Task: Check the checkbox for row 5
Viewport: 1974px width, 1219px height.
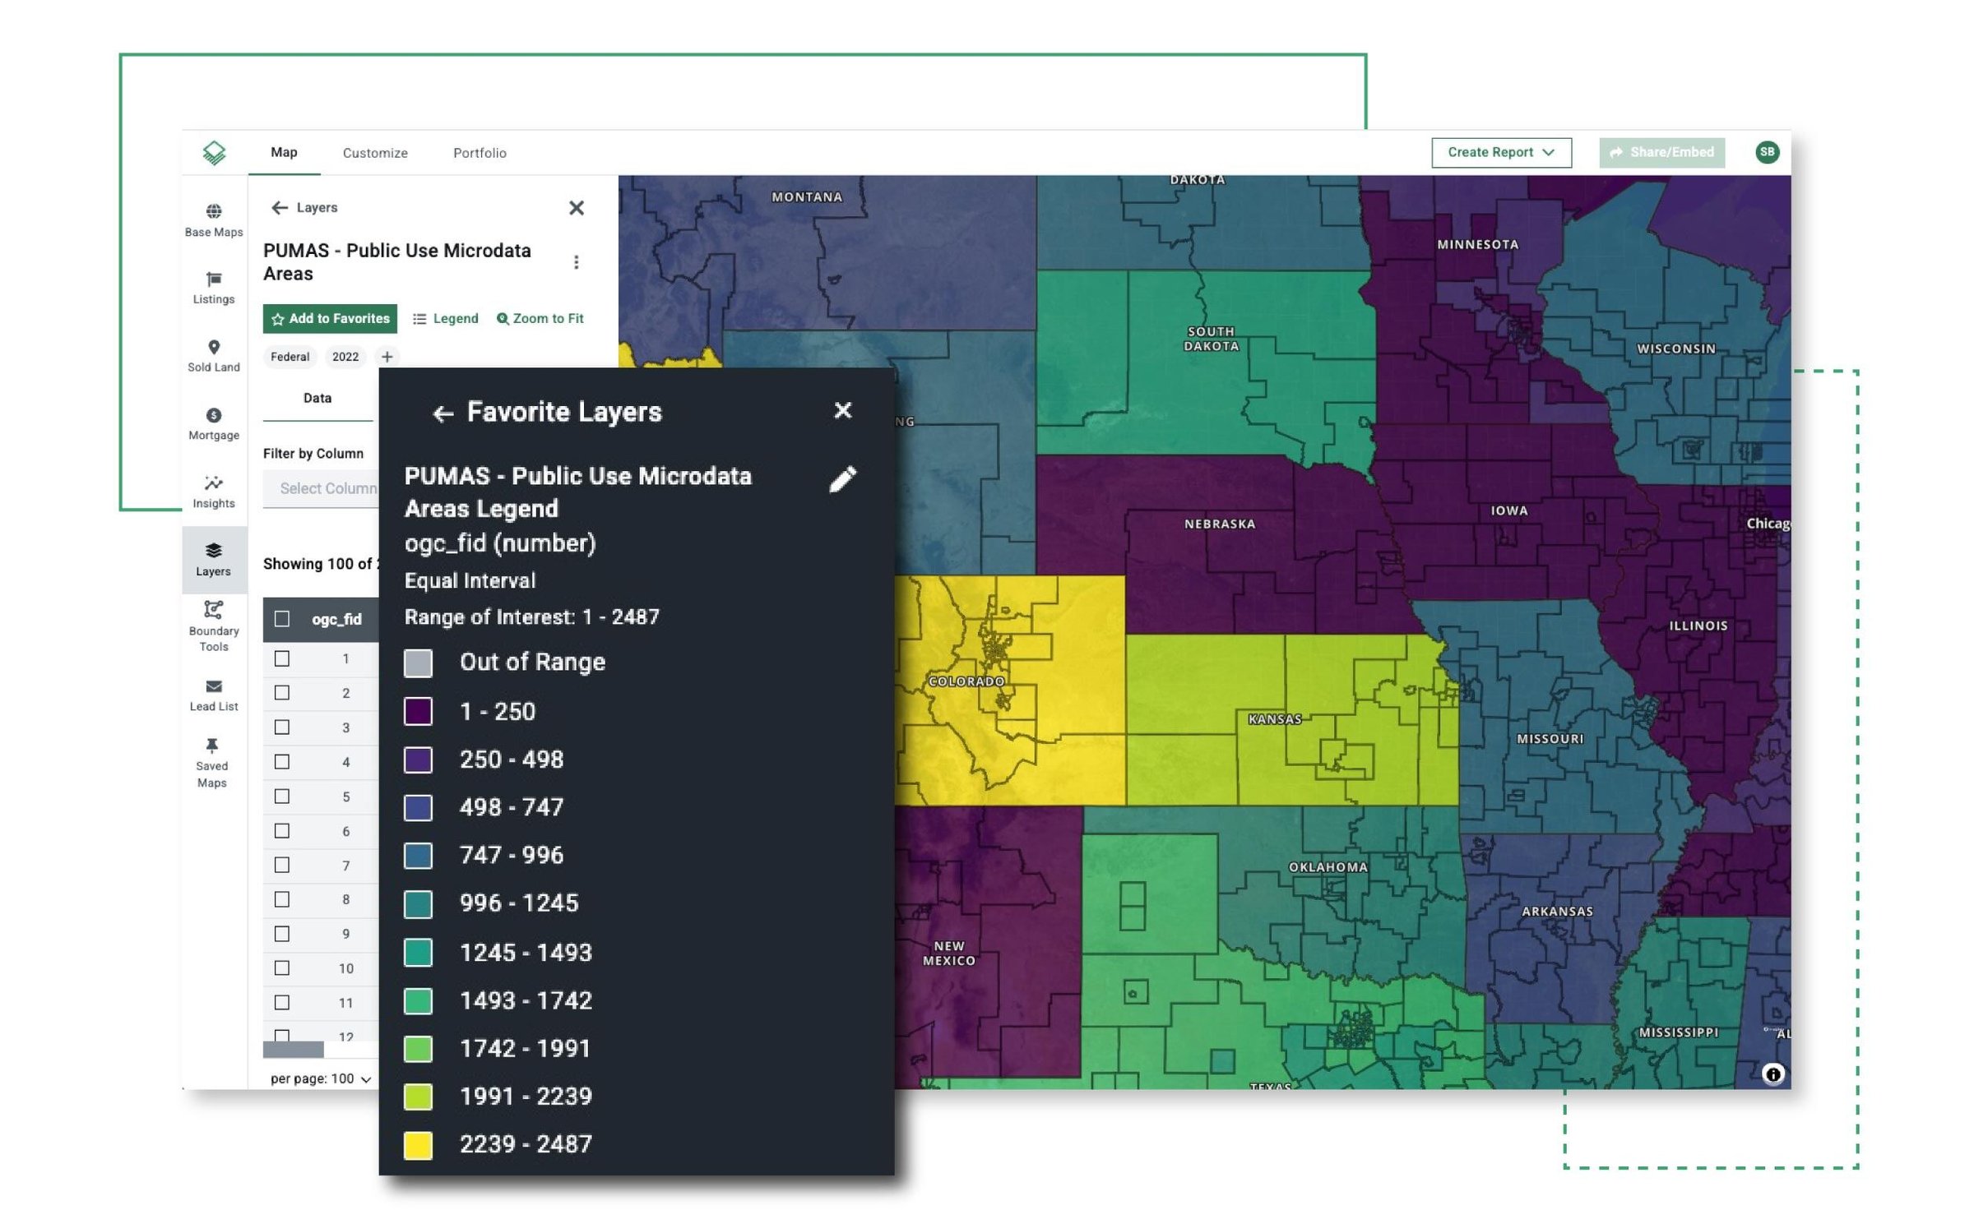Action: 284,797
